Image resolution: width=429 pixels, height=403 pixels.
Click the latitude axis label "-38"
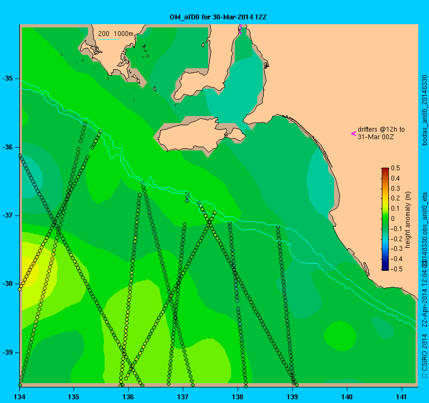click(8, 284)
